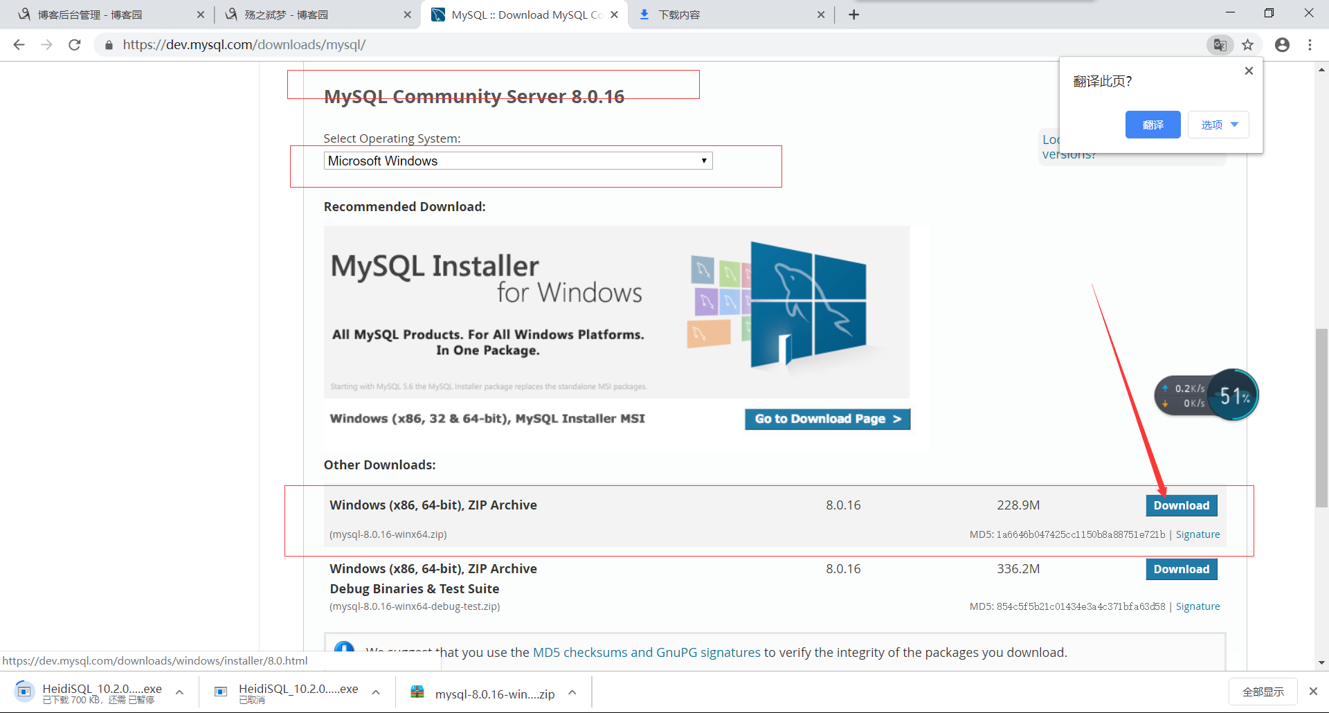Go back to the previous page
The height and width of the screenshot is (713, 1329).
pos(19,45)
